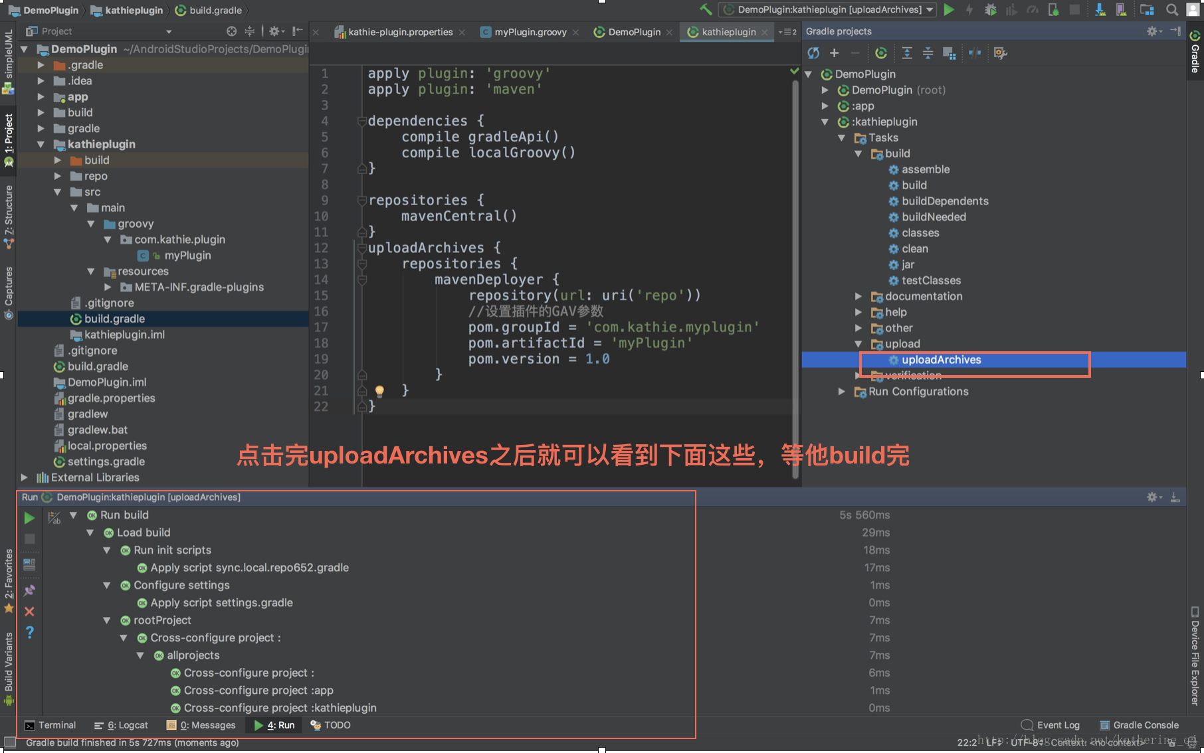This screenshot has width=1204, height=753.
Task: Open the Project panel gear settings
Action: coord(276,31)
